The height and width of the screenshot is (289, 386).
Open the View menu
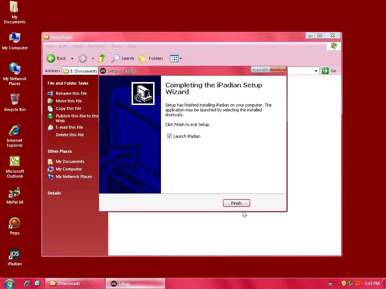click(x=77, y=46)
